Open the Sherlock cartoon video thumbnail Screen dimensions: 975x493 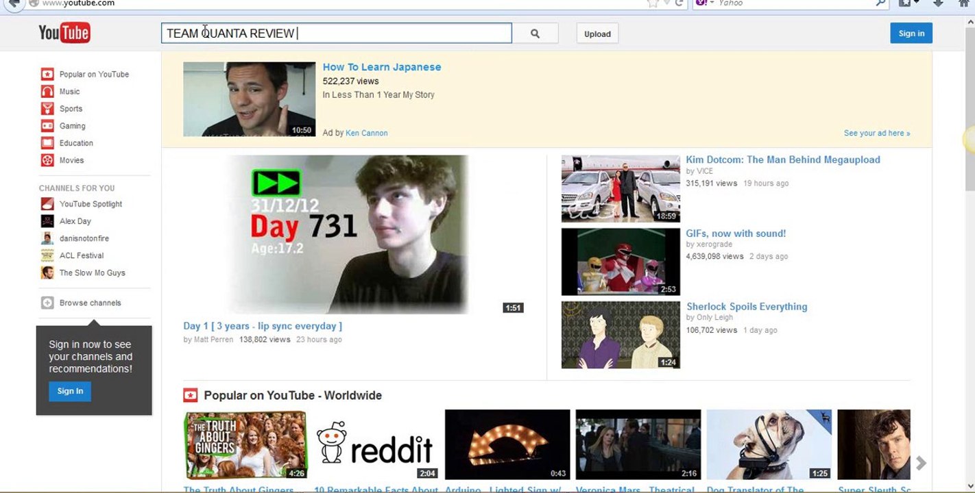click(x=621, y=335)
